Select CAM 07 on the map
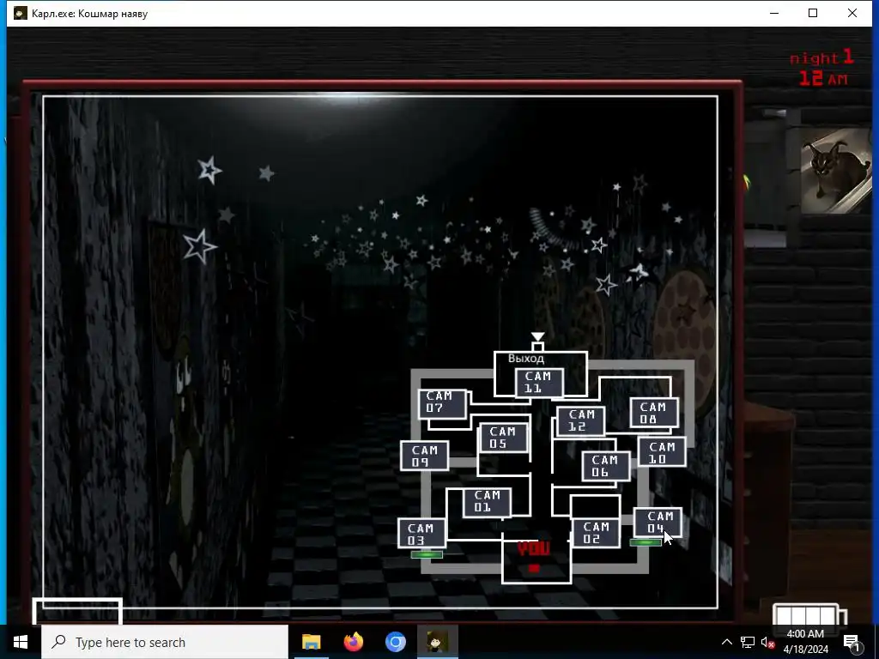Viewport: 879px width, 659px height. pos(442,403)
